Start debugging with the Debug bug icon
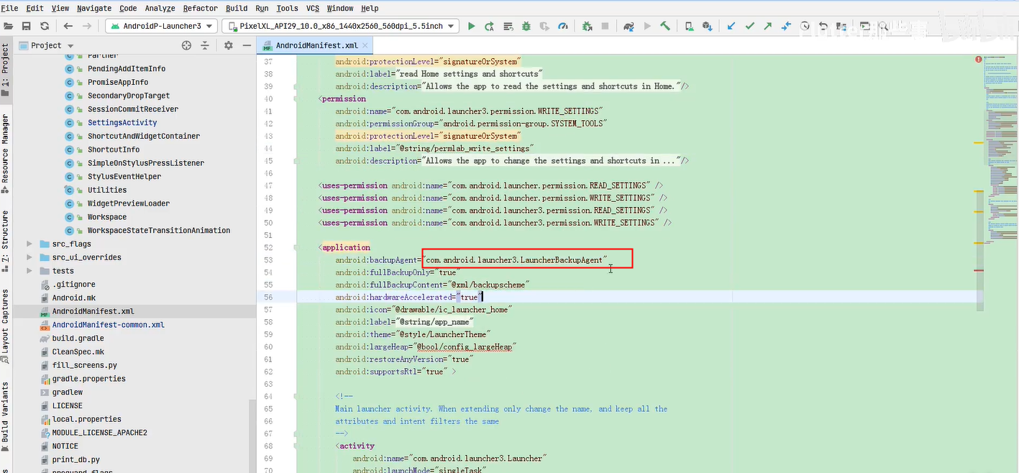Image resolution: width=1019 pixels, height=473 pixels. point(526,26)
